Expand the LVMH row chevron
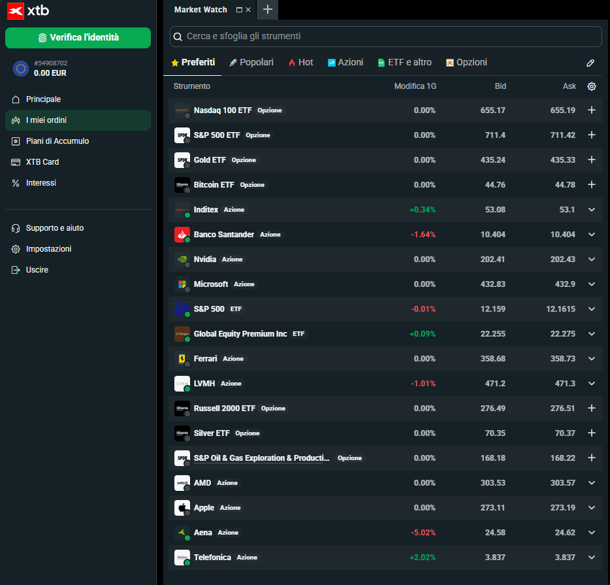610x585 pixels. pos(591,384)
